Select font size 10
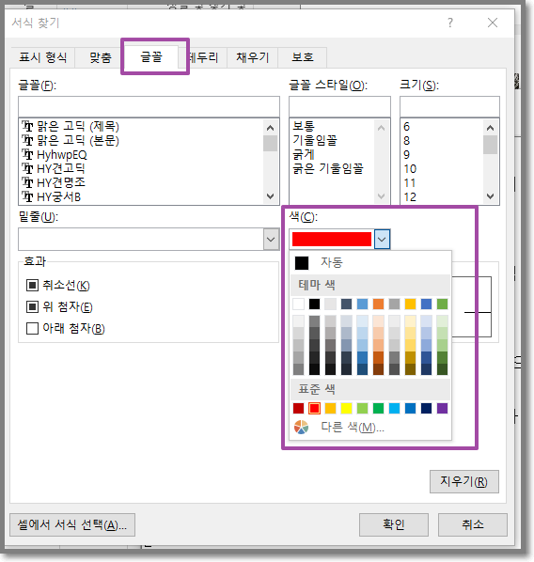The height and width of the screenshot is (562, 534). point(442,168)
